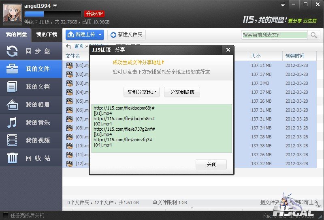Open 我的文档 documents section
This screenshot has width=324, height=220.
pos(31,87)
